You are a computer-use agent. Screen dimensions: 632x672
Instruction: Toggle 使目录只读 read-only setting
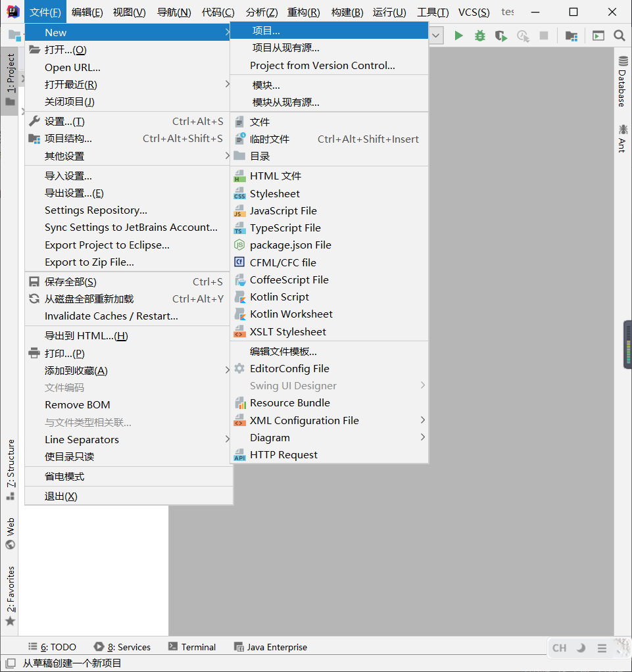pyautogui.click(x=70, y=456)
